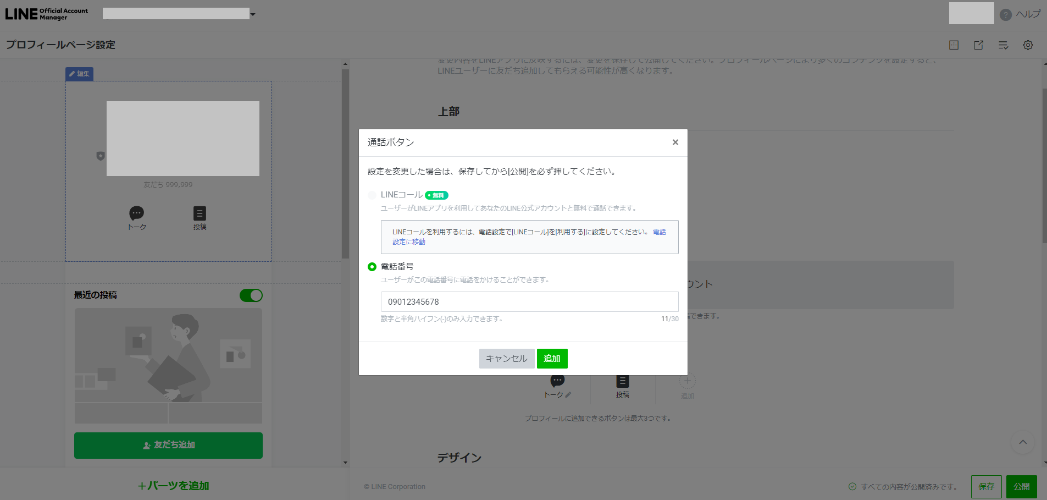Click the 上部 section heading
The height and width of the screenshot is (500, 1047).
click(x=448, y=112)
